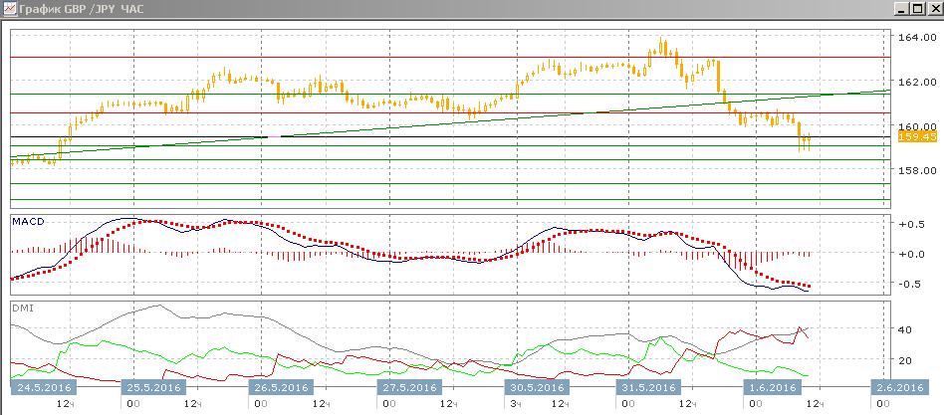Click the 30.5.2016 date marker
944x415 pixels.
[x=536, y=387]
